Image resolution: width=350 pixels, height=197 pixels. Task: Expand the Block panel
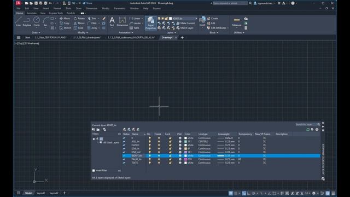[214, 33]
